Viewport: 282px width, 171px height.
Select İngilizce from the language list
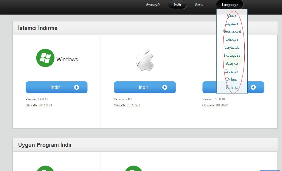(232, 23)
